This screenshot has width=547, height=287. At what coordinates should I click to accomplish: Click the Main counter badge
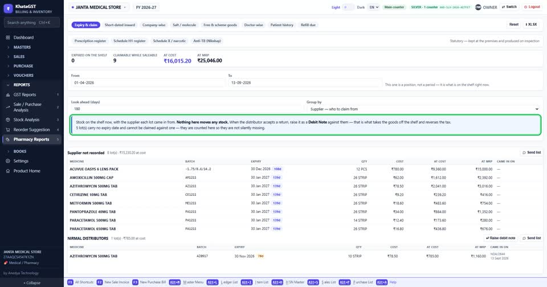coord(394,7)
